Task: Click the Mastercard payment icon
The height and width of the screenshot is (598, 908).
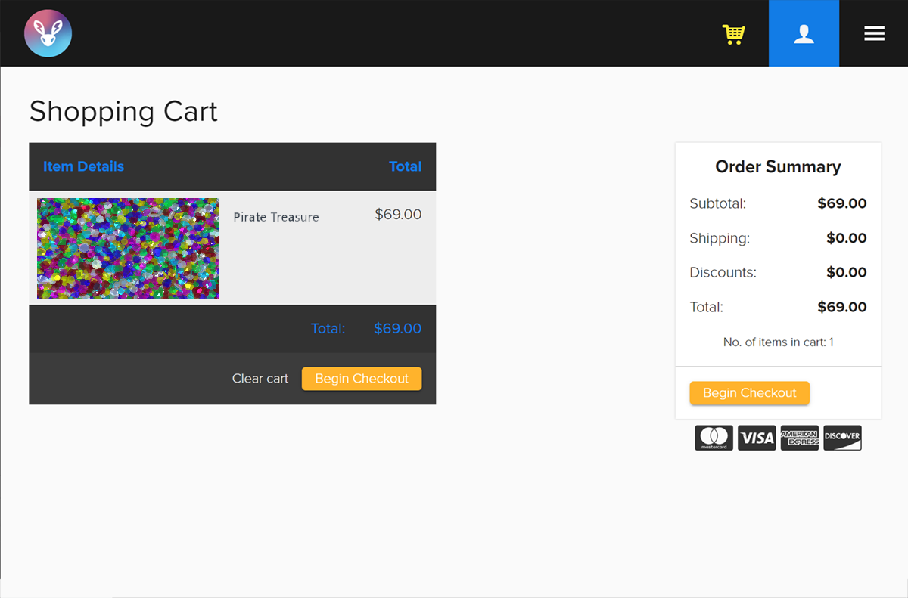Action: (714, 438)
